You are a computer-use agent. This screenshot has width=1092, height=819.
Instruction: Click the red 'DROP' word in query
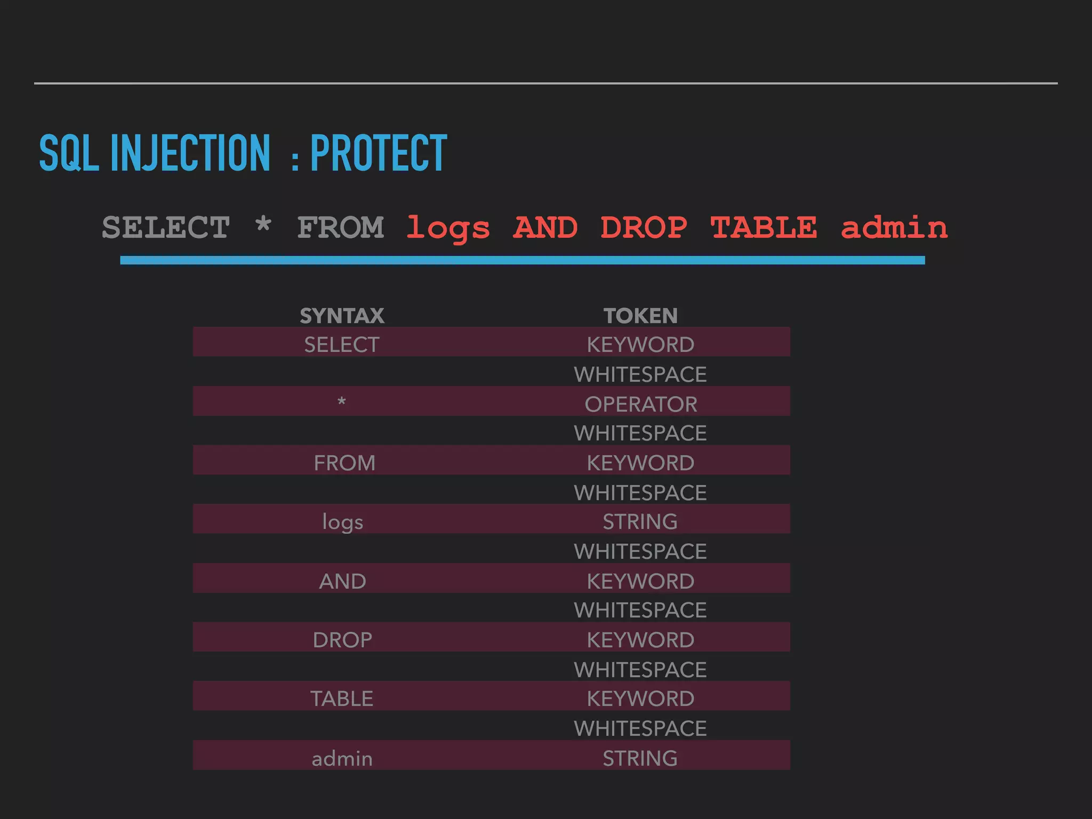coord(644,228)
